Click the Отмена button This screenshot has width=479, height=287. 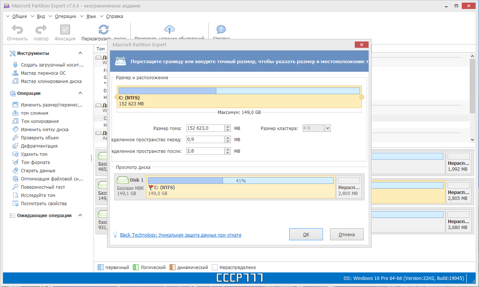click(x=347, y=234)
